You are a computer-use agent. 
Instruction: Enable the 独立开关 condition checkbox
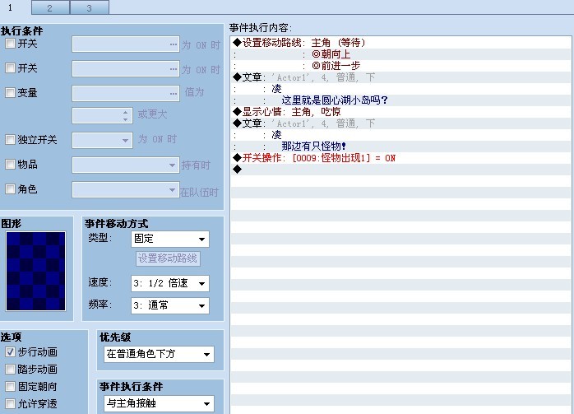(10, 140)
